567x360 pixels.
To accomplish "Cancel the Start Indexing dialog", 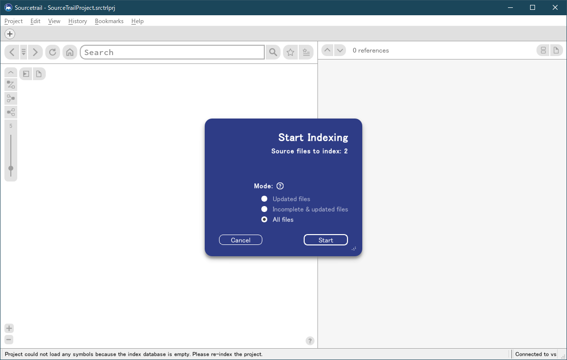I will [241, 240].
